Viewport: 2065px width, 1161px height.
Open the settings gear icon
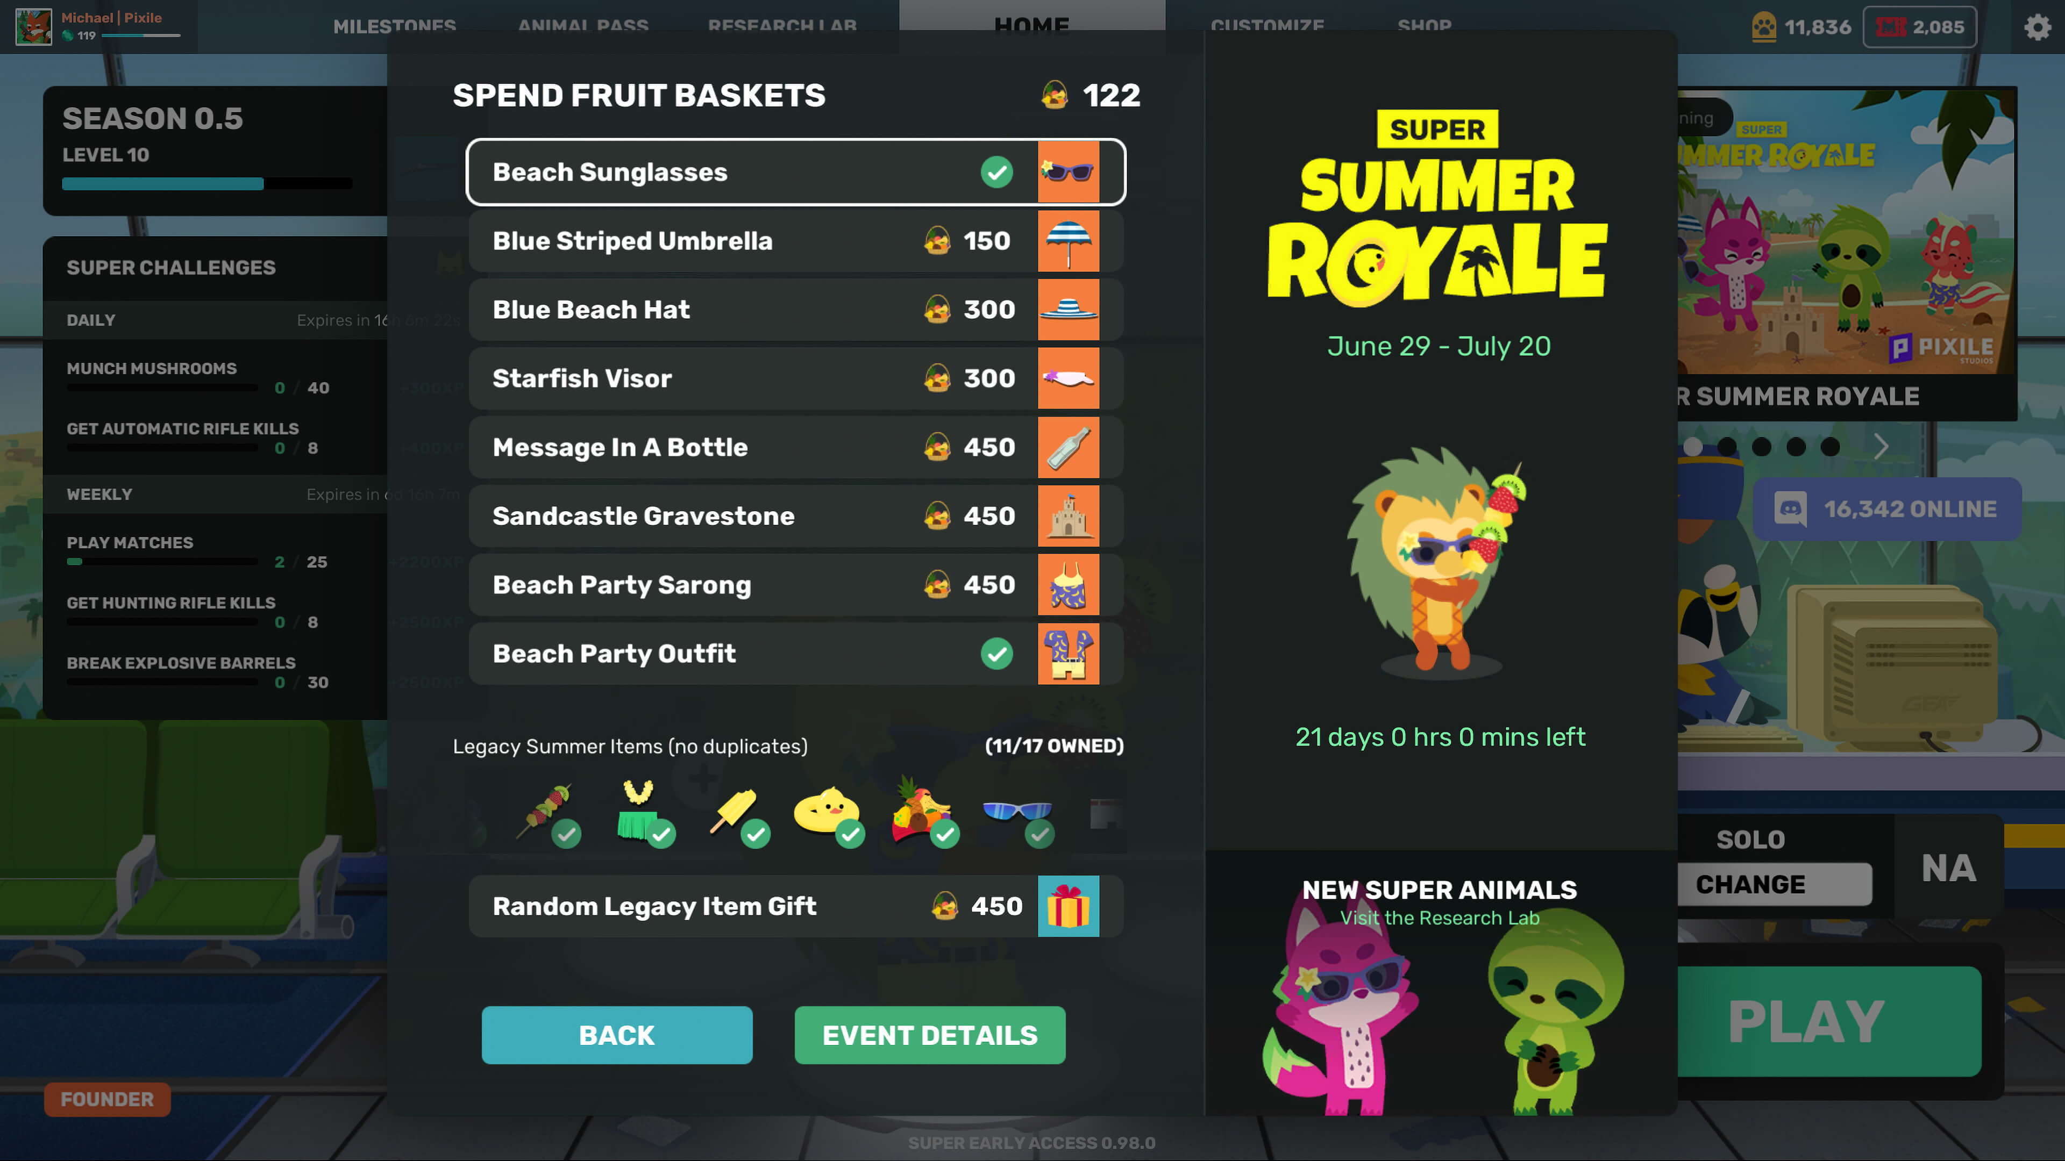(2036, 27)
